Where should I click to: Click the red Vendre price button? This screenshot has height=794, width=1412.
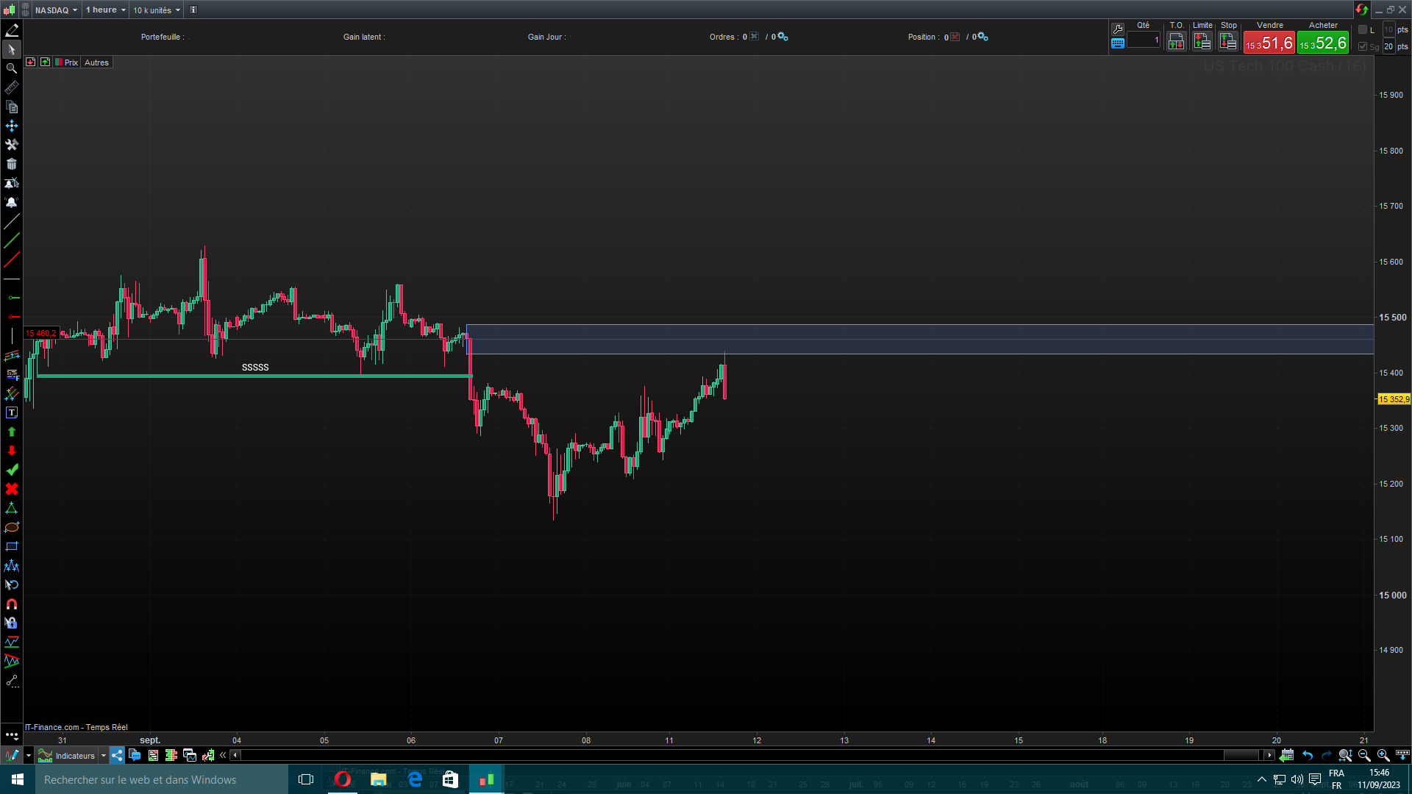[x=1269, y=43]
